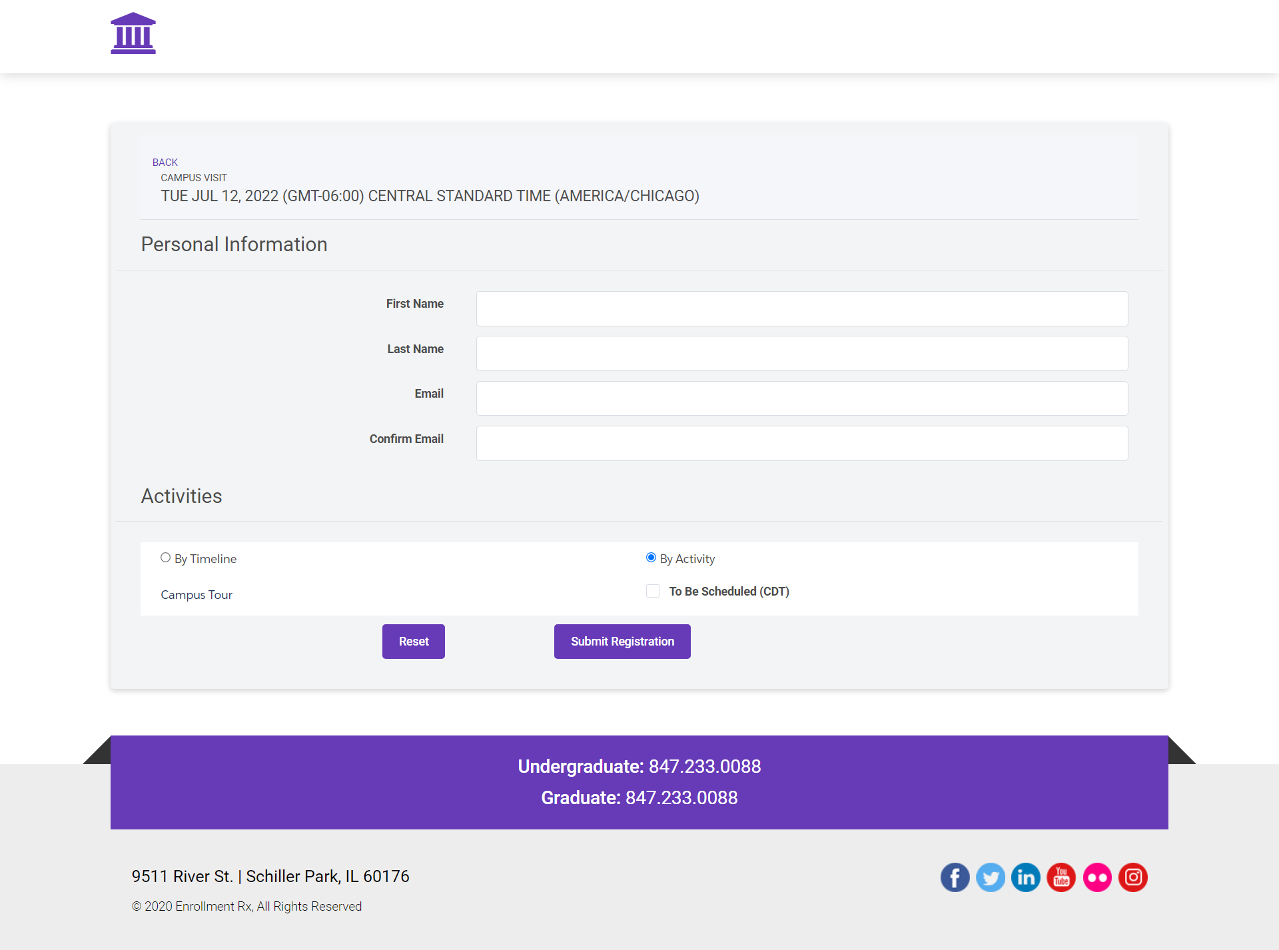Go back via the BACK link
The width and height of the screenshot is (1279, 950).
[165, 162]
